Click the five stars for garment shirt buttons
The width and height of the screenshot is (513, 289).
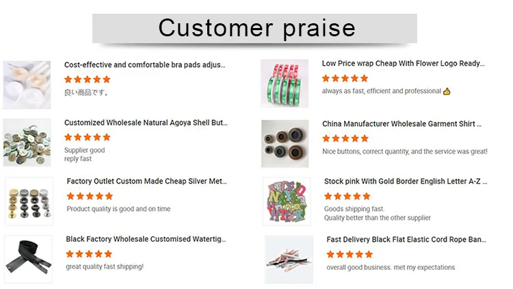[345, 138]
